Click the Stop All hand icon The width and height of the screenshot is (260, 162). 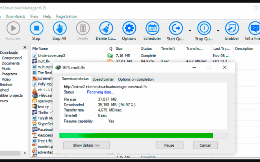coord(60,28)
